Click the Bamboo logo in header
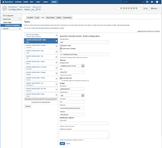Screen dimensions: 162x148 point(8,2)
